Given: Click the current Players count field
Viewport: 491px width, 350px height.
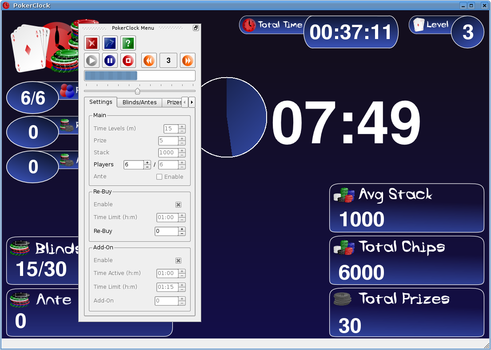Looking at the screenshot, I should point(133,165).
